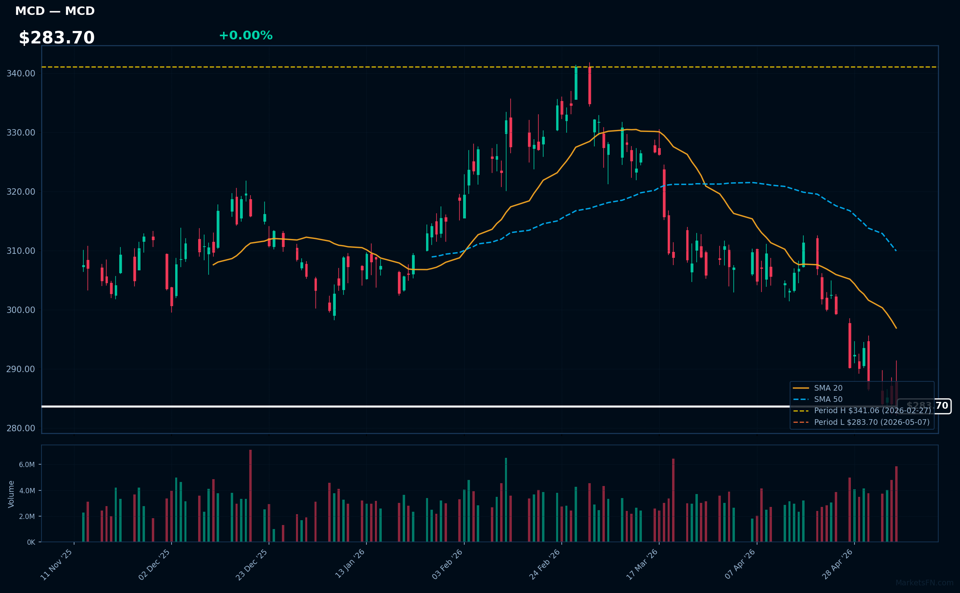This screenshot has height=593, width=960.
Task: Click the 280.00 price axis label
Action: [x=21, y=428]
